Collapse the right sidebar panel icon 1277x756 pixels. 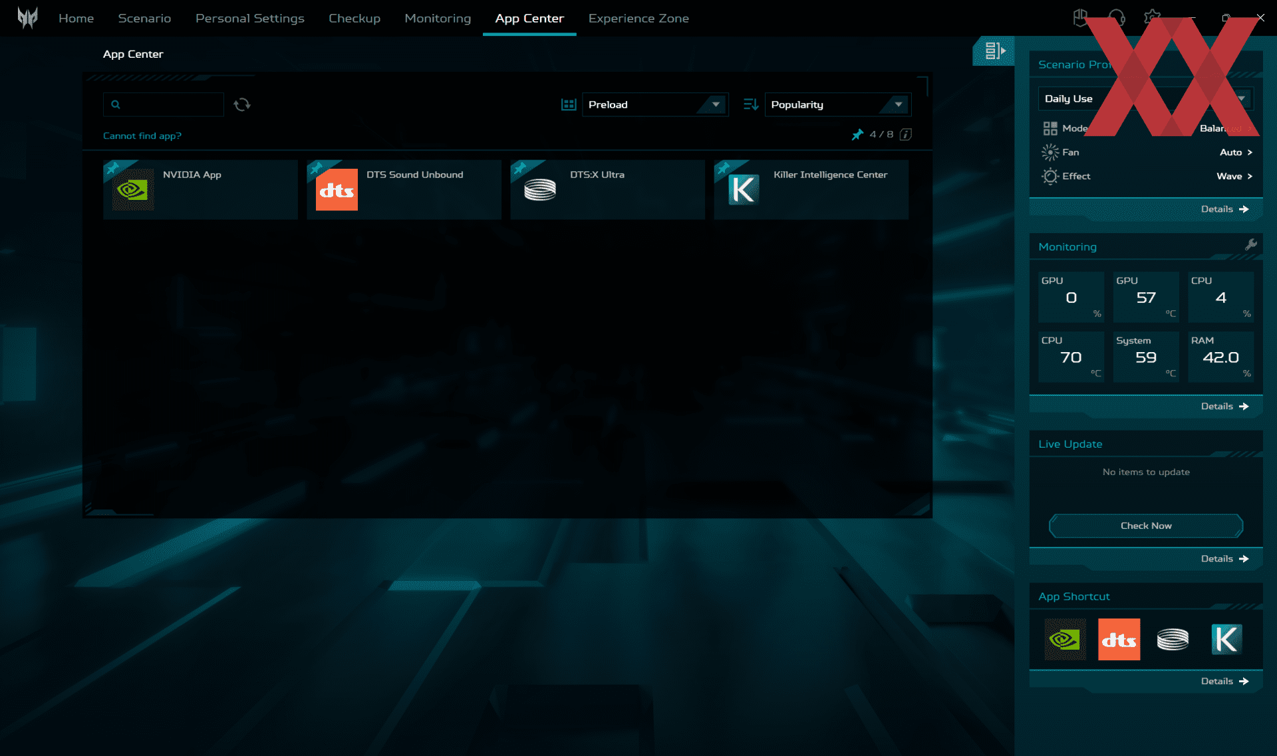[994, 51]
